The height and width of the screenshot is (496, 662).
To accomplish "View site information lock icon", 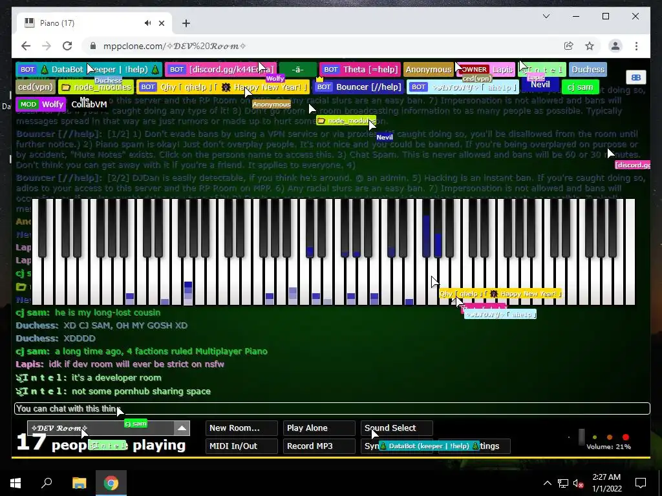I will pyautogui.click(x=93, y=46).
